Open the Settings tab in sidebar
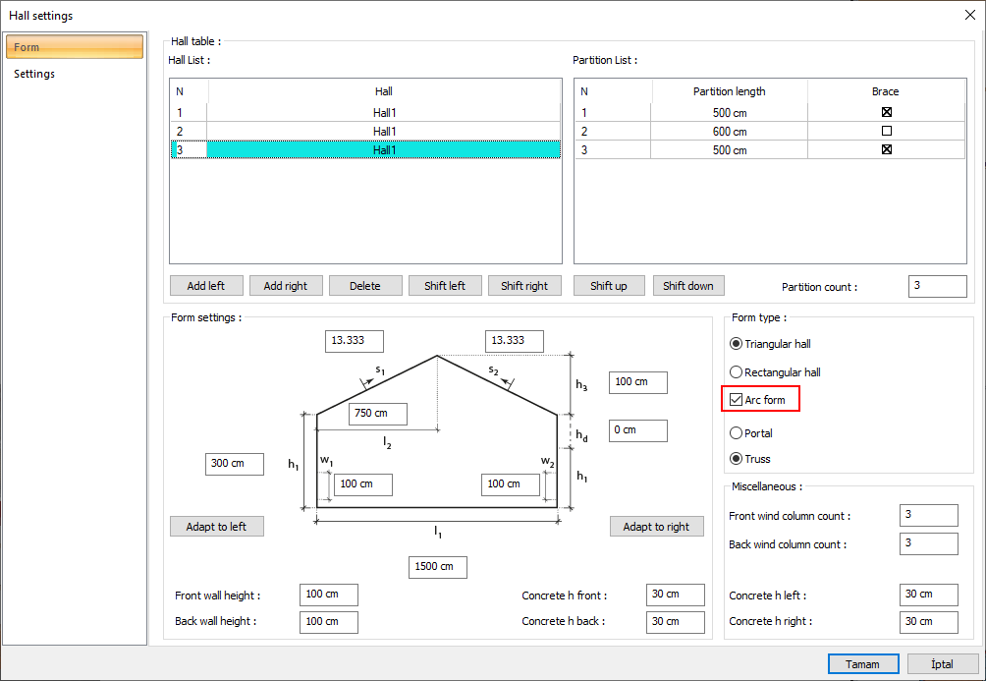The width and height of the screenshot is (986, 681). click(34, 74)
